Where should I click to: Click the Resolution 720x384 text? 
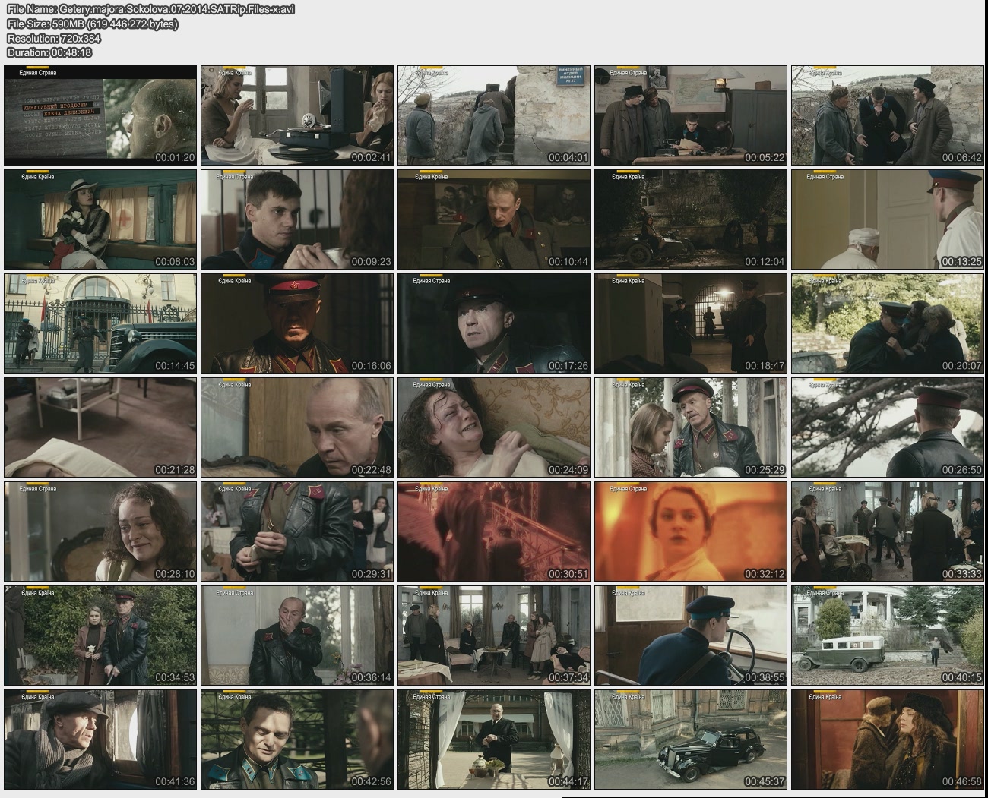click(x=54, y=38)
